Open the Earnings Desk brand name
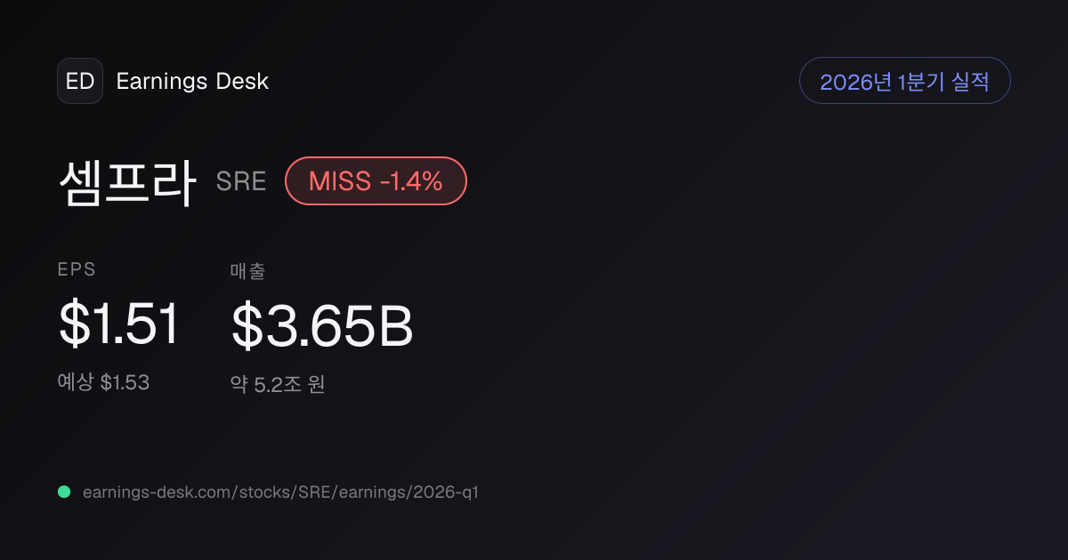 192,81
